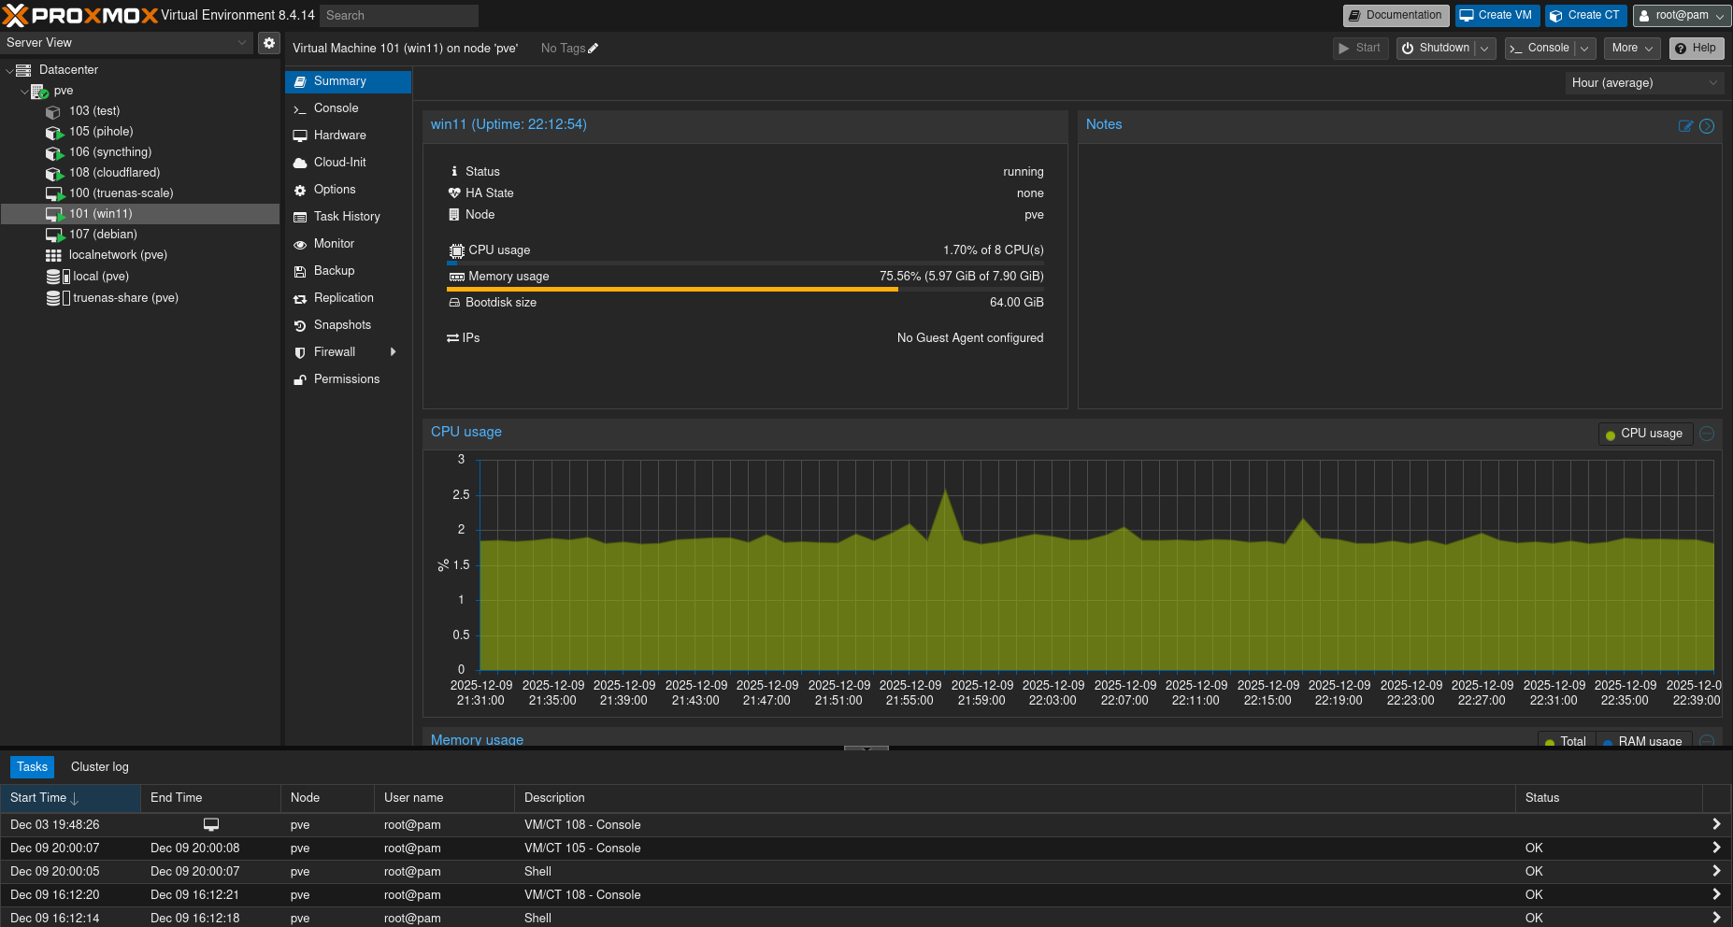Open Snapshots in the VM menu
The height and width of the screenshot is (927, 1733).
coord(342,325)
